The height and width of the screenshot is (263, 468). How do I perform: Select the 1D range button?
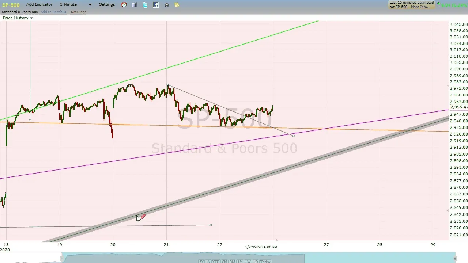[256, 262]
